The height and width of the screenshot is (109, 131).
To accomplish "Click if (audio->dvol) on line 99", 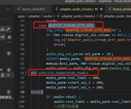I will (61, 97).
